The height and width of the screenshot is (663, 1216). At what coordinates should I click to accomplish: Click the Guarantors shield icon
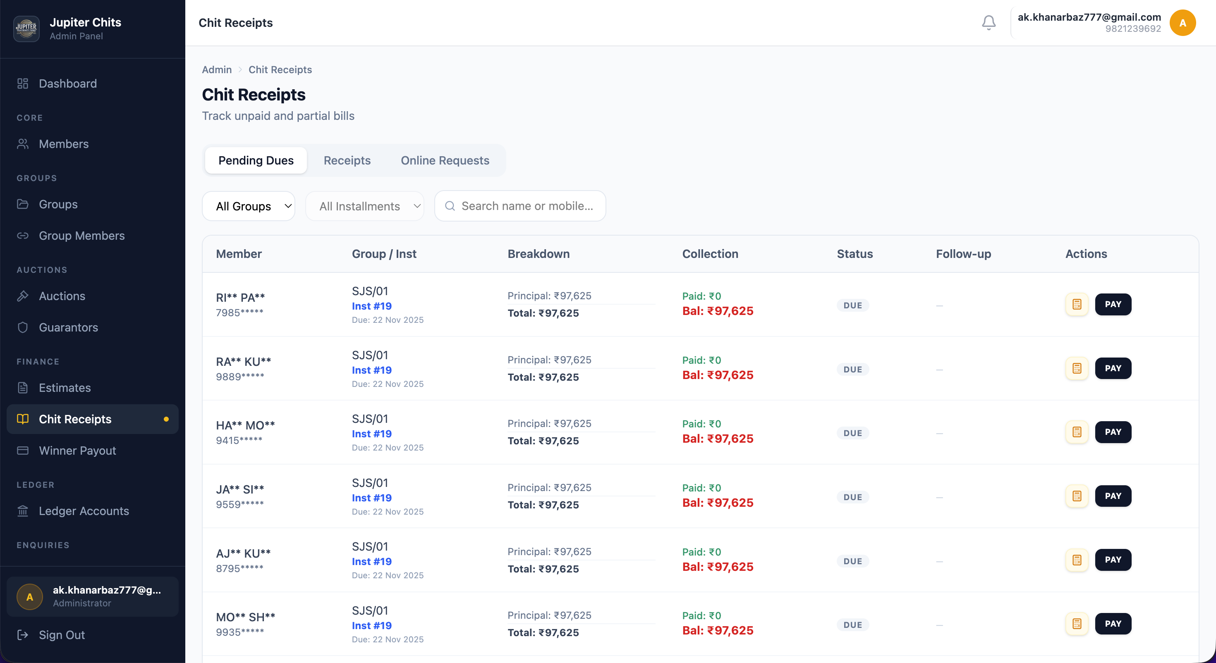tap(23, 327)
